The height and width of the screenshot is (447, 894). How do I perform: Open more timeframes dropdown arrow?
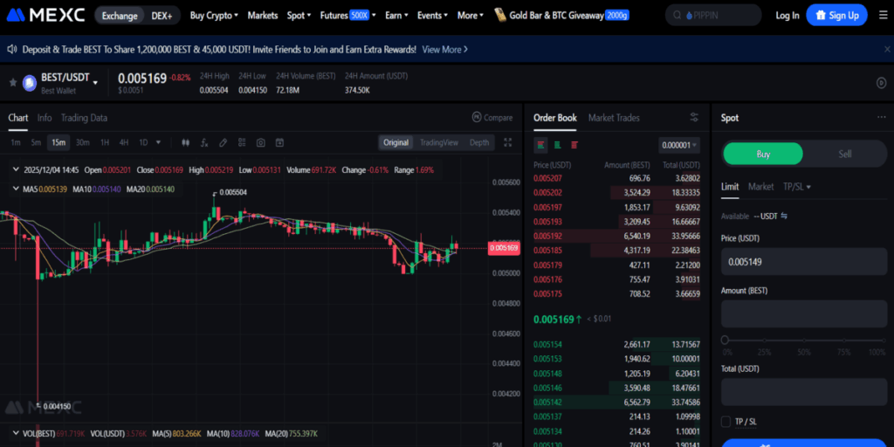tap(159, 142)
